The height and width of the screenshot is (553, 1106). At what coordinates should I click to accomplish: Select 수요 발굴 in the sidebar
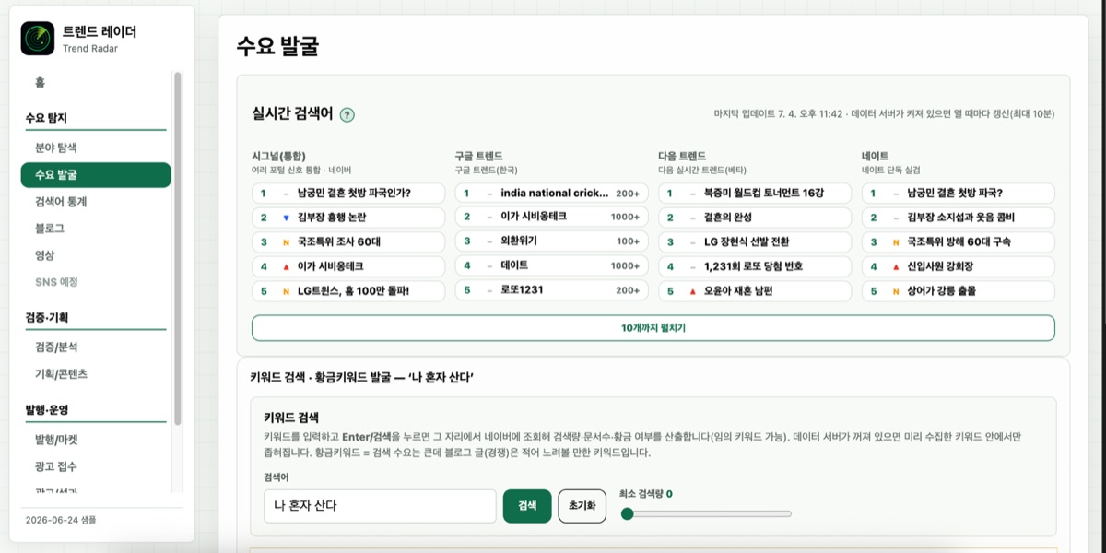coord(96,175)
